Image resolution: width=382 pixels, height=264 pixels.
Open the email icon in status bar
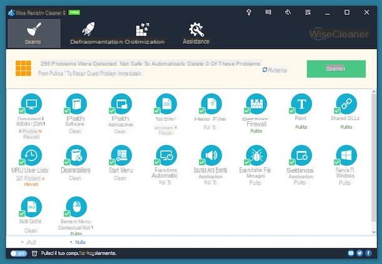[351, 253]
